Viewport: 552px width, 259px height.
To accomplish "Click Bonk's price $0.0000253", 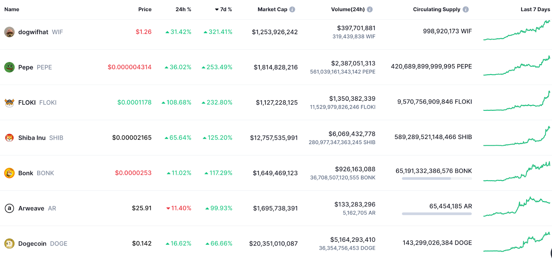I will tap(133, 173).
